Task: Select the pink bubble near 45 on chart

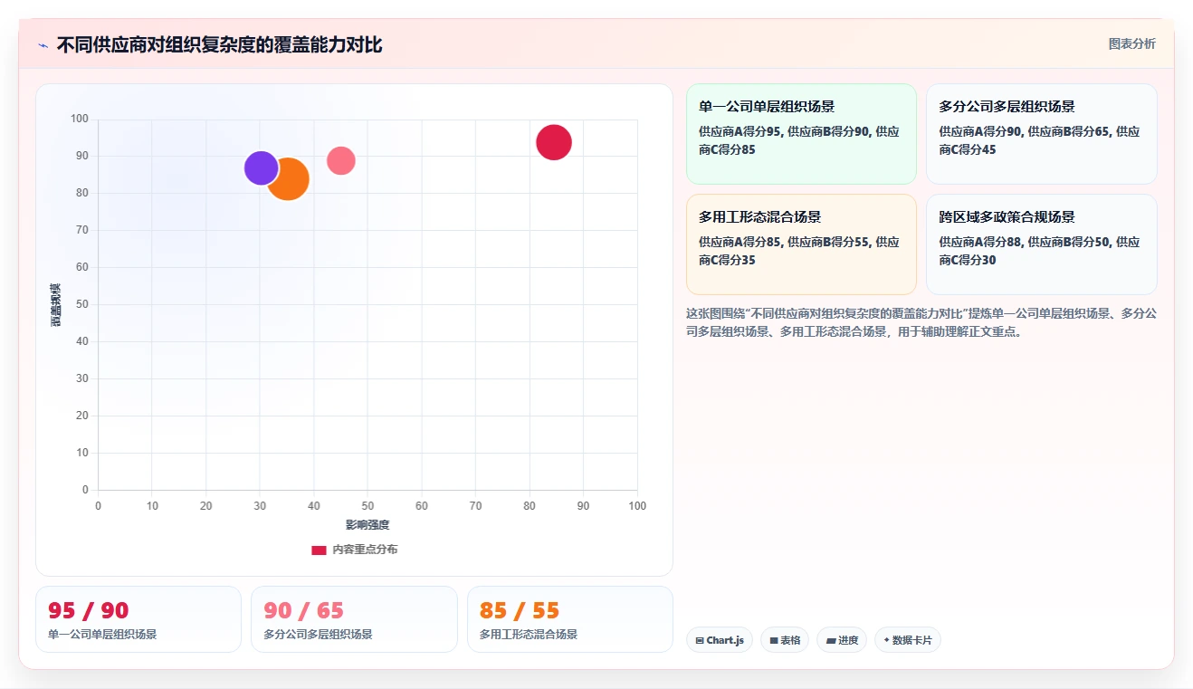Action: pyautogui.click(x=340, y=160)
